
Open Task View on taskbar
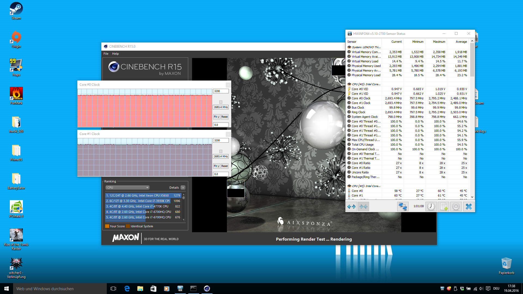click(113, 289)
